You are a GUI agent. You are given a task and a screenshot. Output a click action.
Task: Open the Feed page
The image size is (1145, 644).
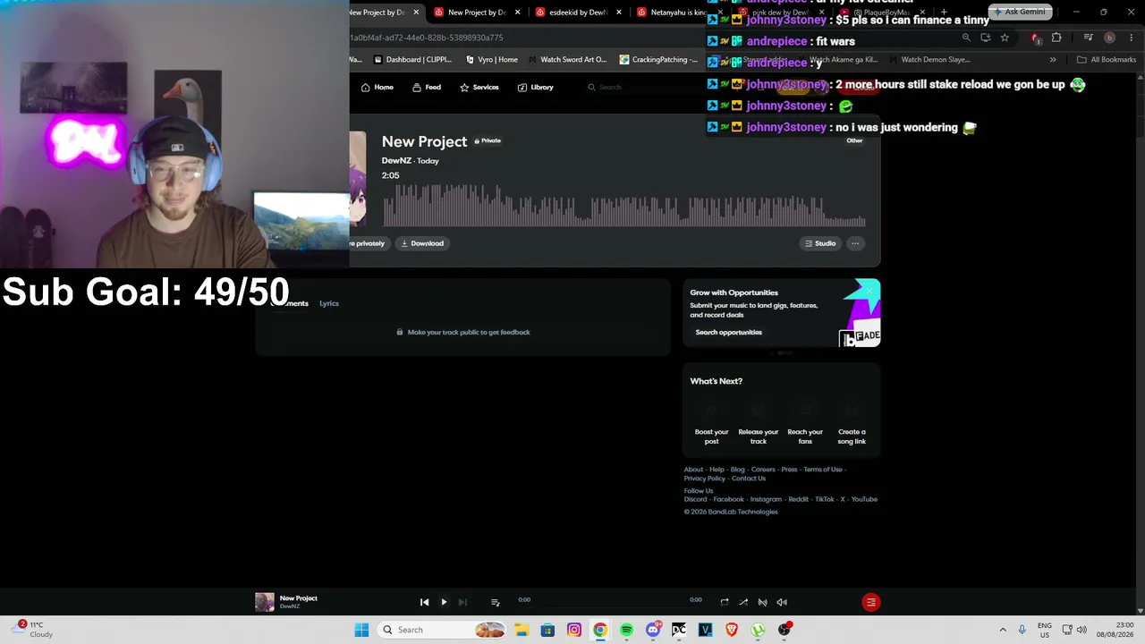coord(426,87)
